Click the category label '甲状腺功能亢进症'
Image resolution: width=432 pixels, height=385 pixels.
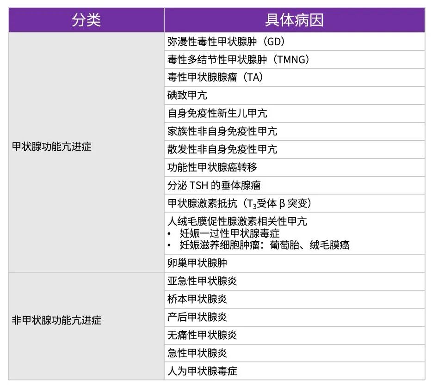[51, 147]
